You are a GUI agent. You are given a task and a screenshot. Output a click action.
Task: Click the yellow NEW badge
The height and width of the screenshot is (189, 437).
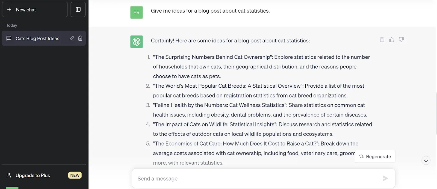(x=75, y=175)
